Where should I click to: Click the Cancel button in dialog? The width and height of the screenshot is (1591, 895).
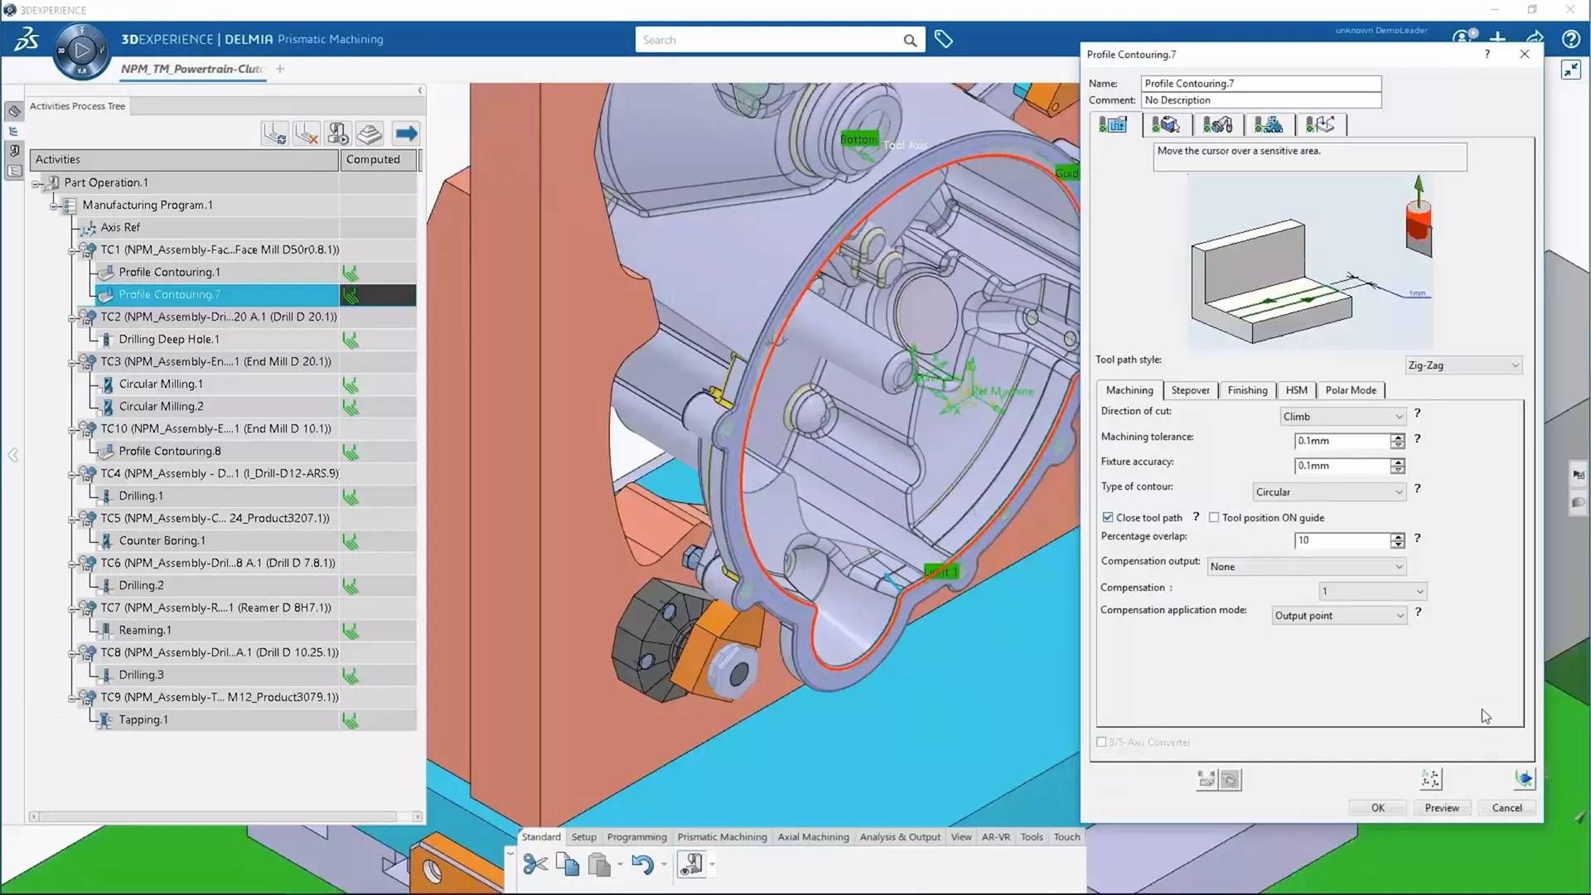pos(1506,808)
